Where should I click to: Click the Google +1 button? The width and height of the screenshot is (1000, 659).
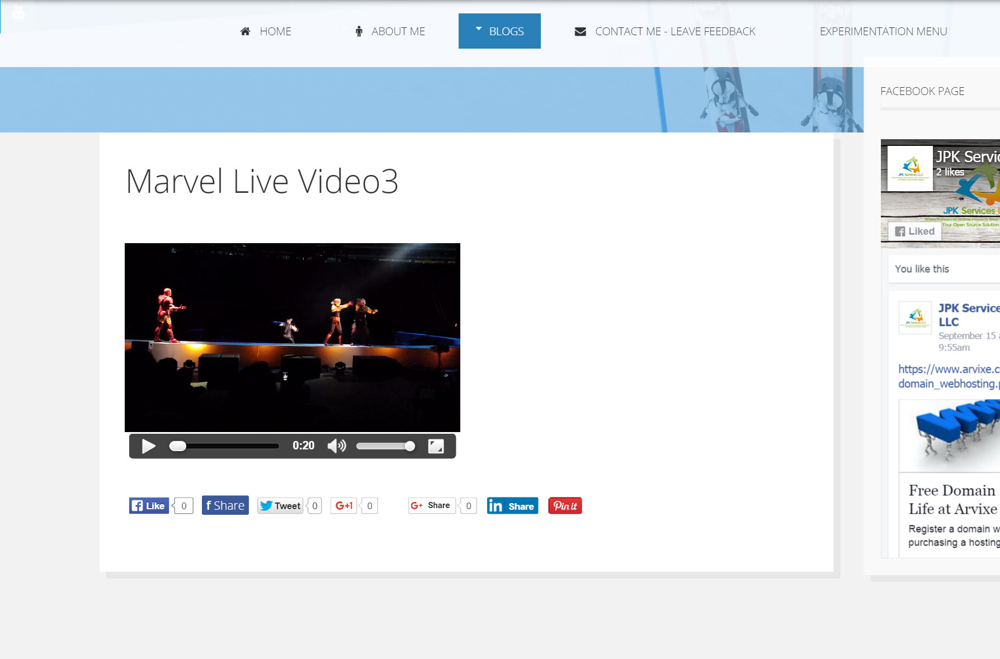click(x=344, y=506)
